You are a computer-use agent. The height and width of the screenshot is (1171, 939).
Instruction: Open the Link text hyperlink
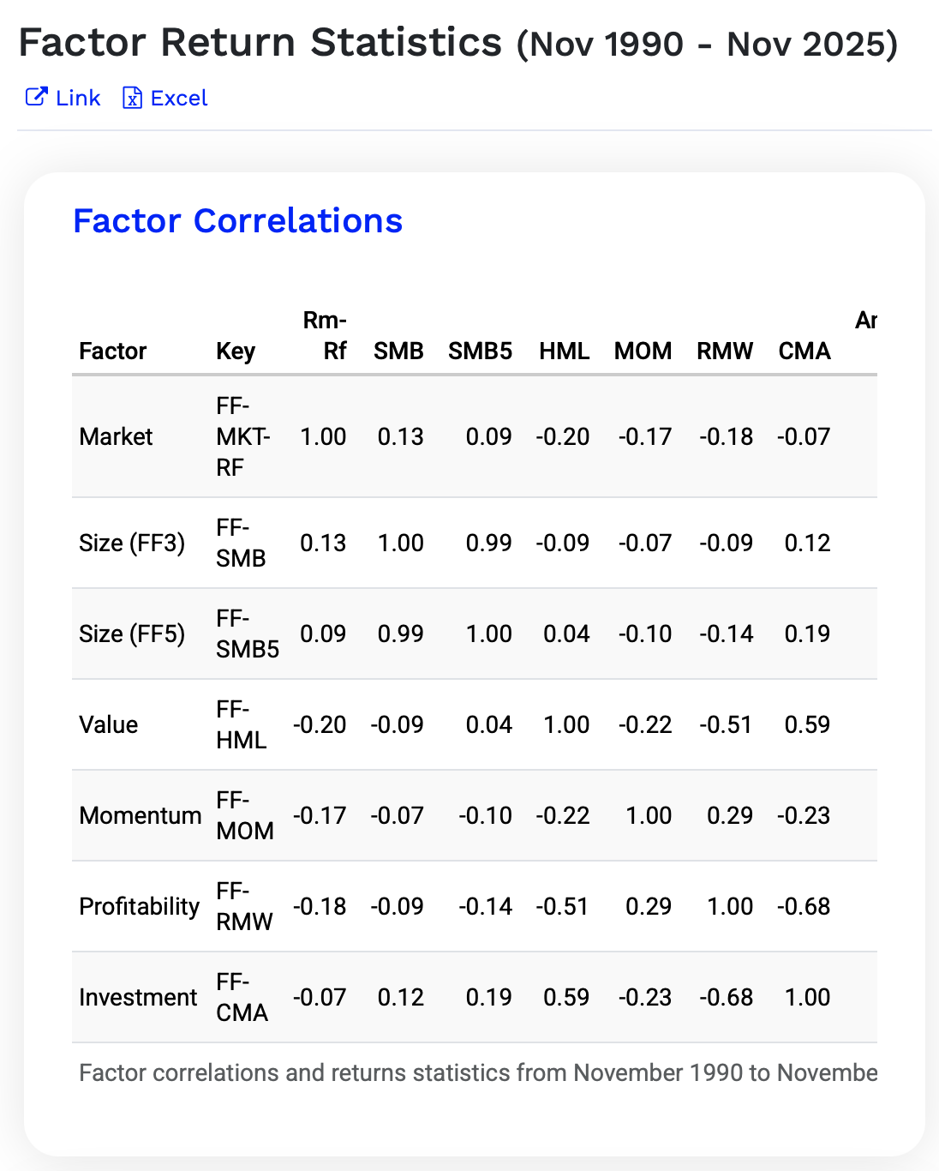tap(78, 98)
